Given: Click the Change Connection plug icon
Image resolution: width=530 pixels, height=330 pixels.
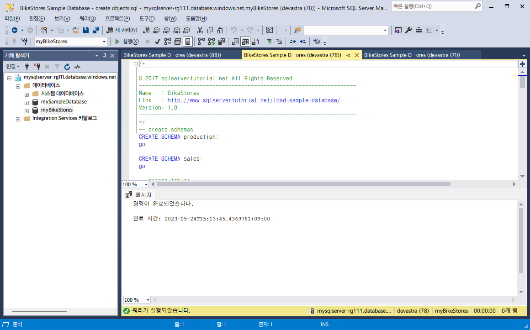Looking at the screenshot, I should point(24,42).
